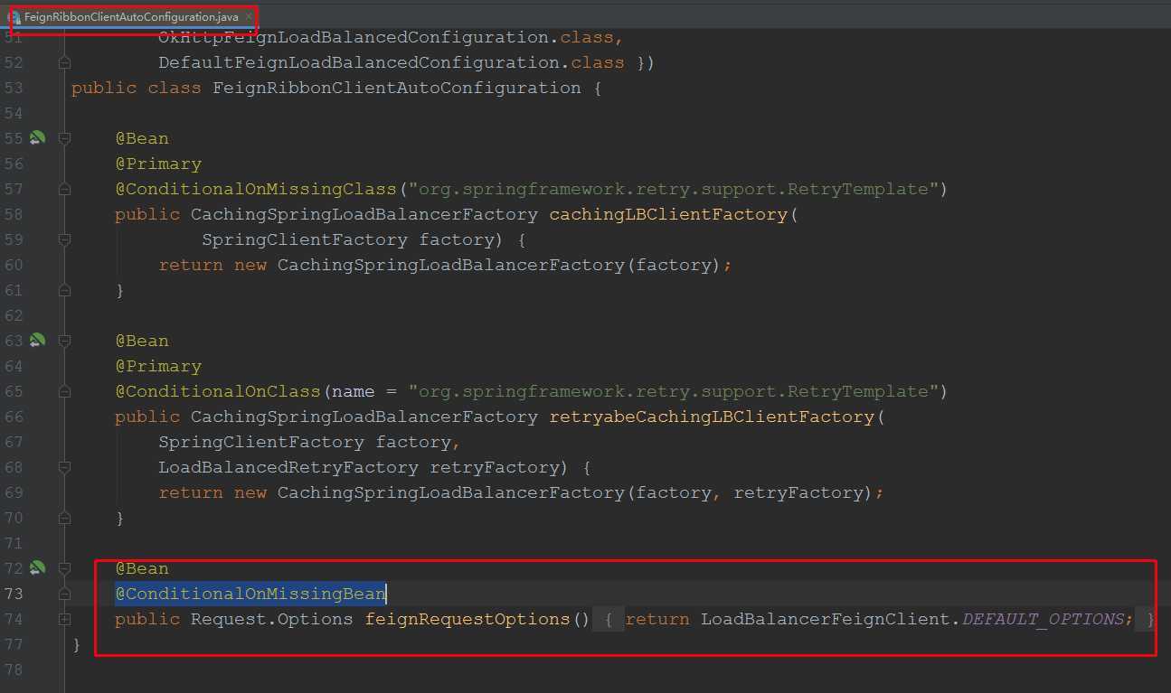The image size is (1171, 693).
Task: Click the 'public class' keywords on line 53
Action: tap(137, 88)
